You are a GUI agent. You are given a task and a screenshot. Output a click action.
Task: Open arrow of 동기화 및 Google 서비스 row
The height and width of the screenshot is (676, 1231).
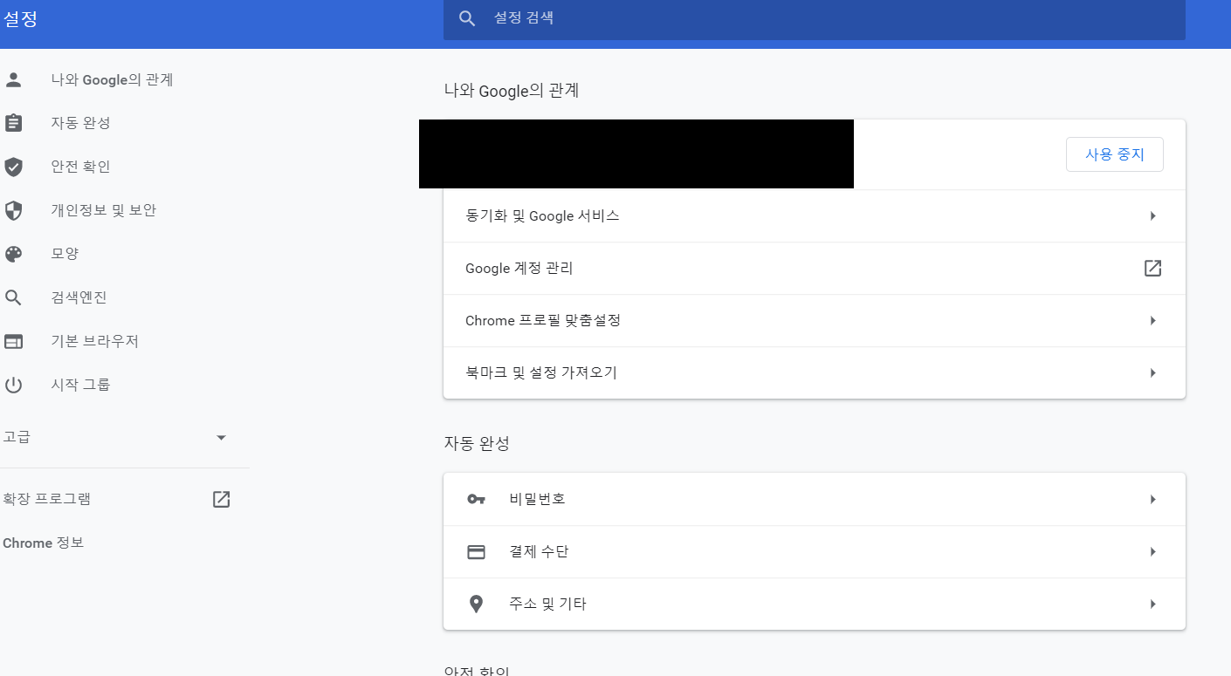[x=1152, y=215]
